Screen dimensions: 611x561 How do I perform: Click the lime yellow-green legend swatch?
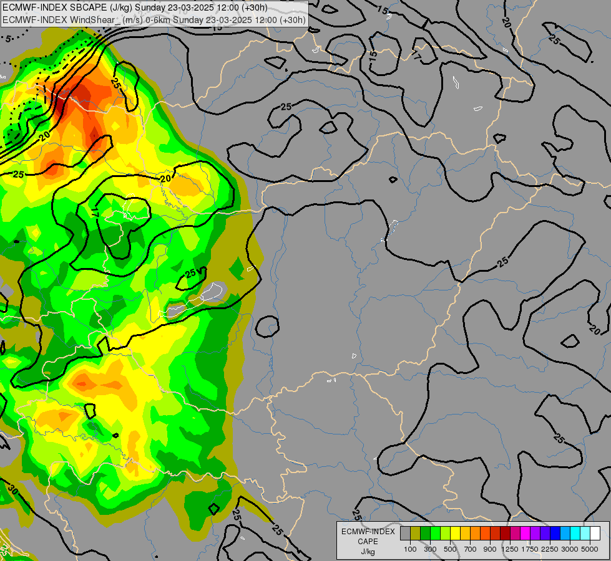point(445,533)
